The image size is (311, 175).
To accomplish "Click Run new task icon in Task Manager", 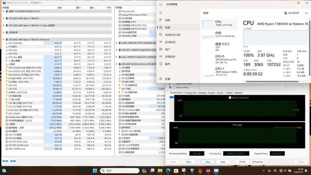I will [x=285, y=13].
